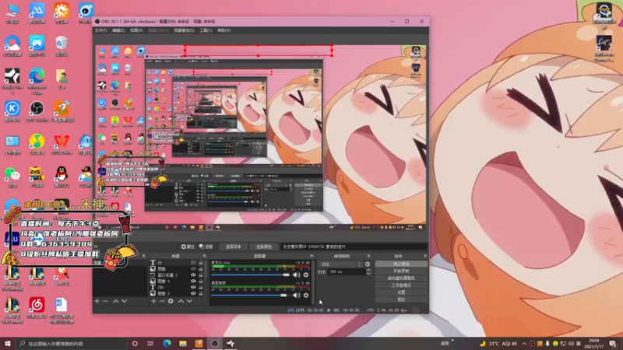623x350 pixels.
Task: Click the 启动虚拟摄像机 button
Action: 401,278
